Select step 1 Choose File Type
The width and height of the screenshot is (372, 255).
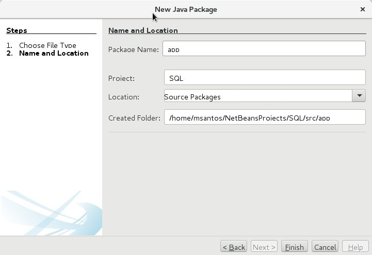coord(47,45)
